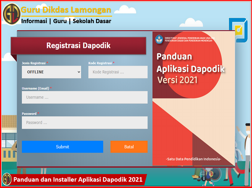This screenshot has width=252, height=188.
Task: Click the Kemdikbud emblem on the Panduan cover
Action: [159, 39]
